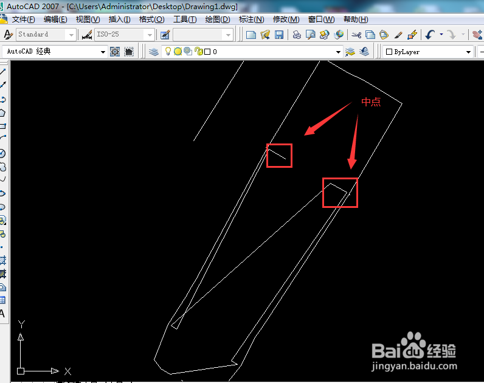The image size is (484, 383).
Task: Select the Arc tool
Action: [3, 137]
